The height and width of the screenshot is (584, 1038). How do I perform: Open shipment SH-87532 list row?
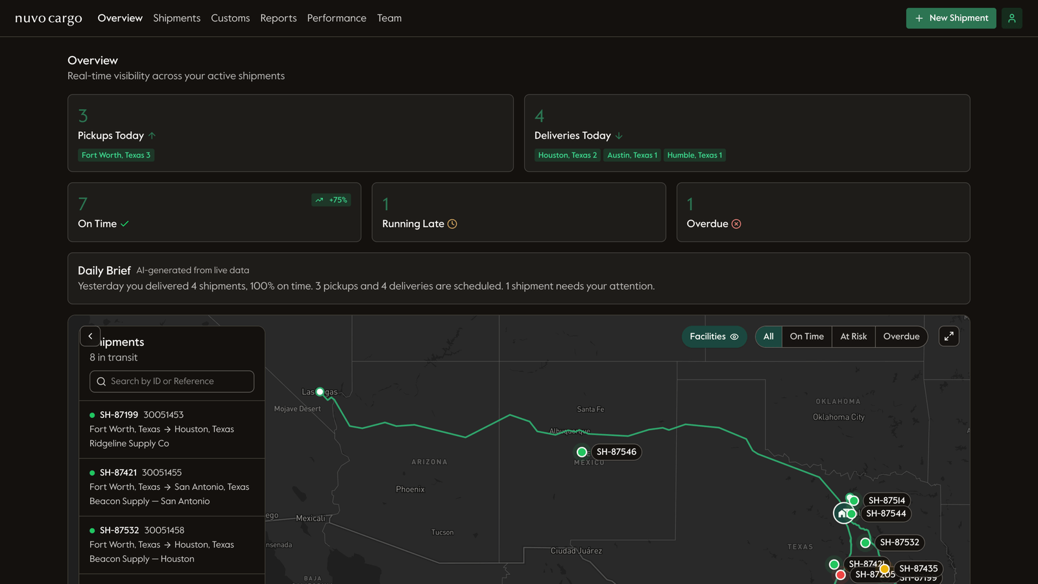[172, 545]
